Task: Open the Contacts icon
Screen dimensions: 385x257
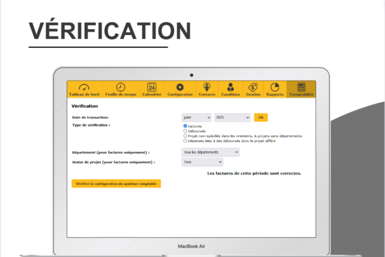Action: [207, 87]
